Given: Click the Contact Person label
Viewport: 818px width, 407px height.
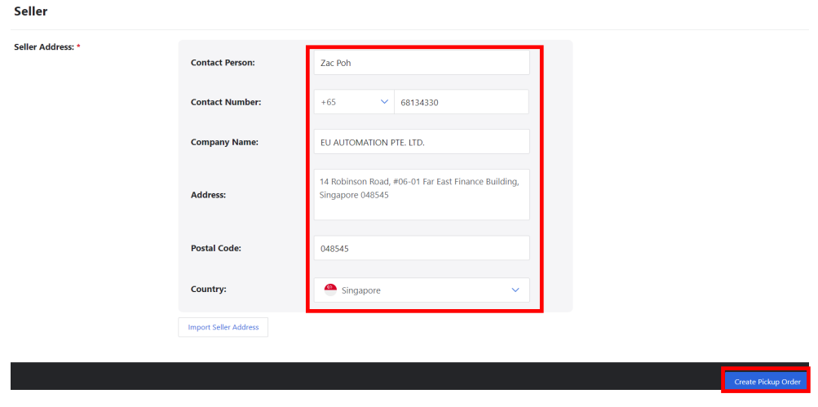Looking at the screenshot, I should click(223, 63).
